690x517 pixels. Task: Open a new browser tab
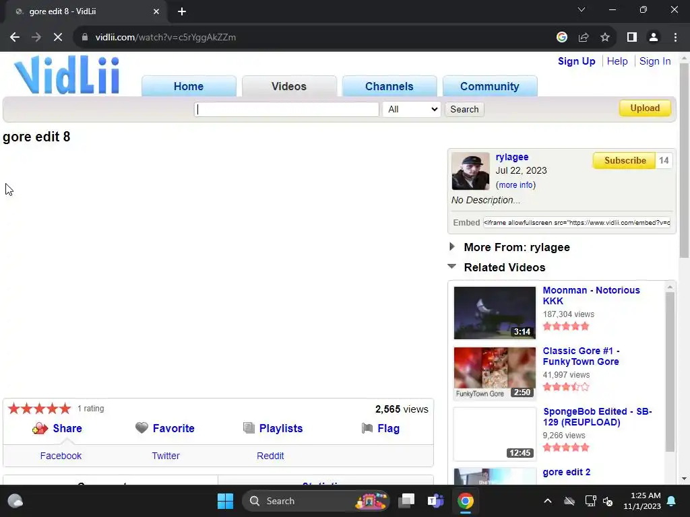(x=182, y=11)
